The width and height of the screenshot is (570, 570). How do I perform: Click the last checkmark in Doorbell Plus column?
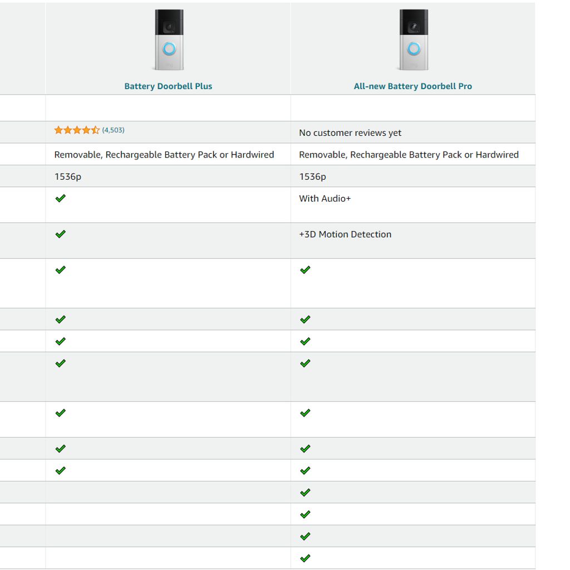pyautogui.click(x=61, y=471)
